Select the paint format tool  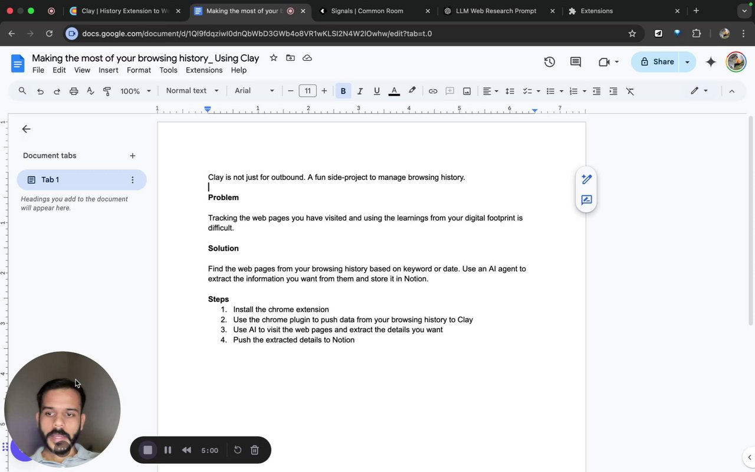[x=107, y=91]
